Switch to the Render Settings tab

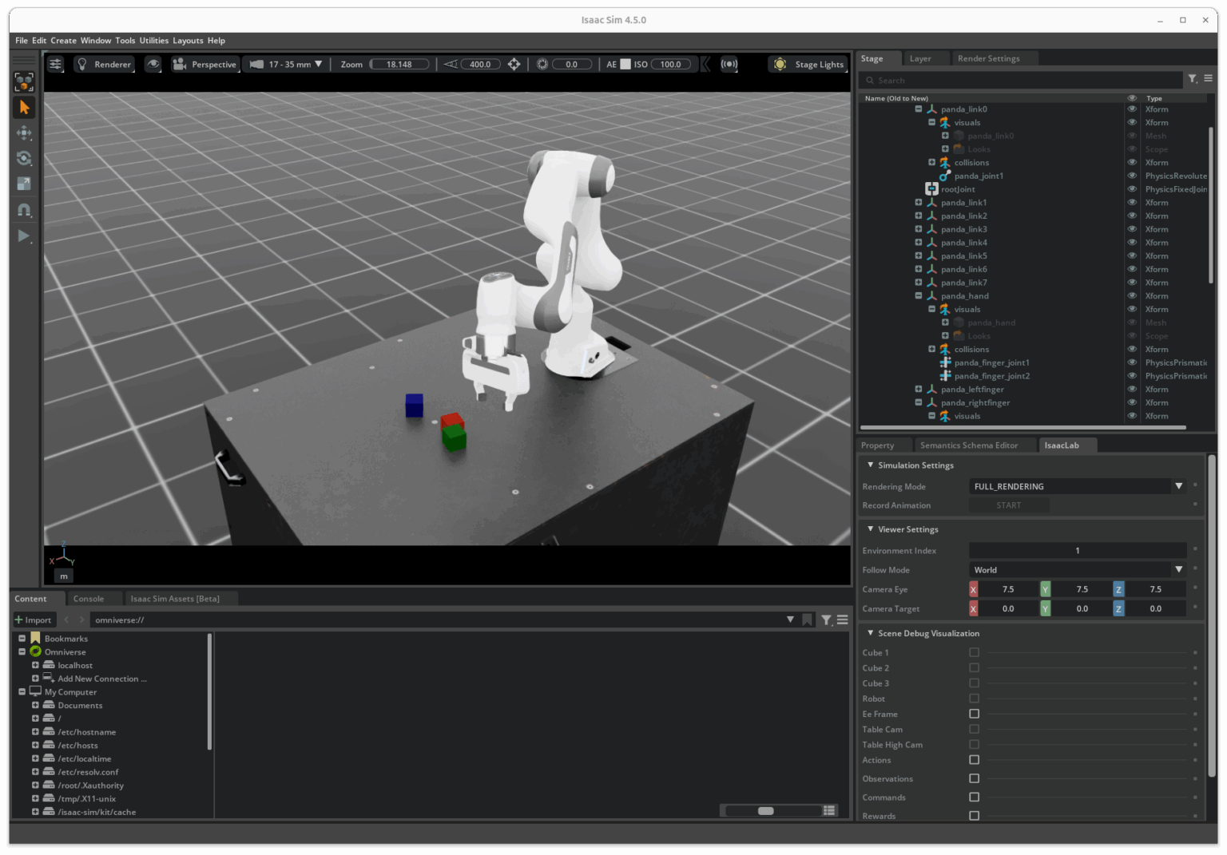[x=988, y=58]
